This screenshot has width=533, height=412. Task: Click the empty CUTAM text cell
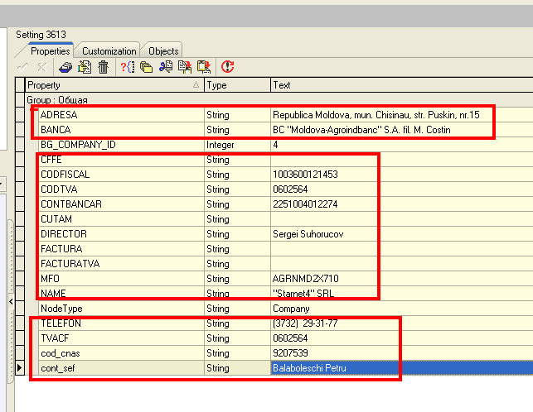(x=402, y=219)
